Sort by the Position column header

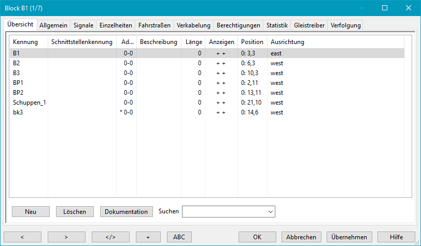pyautogui.click(x=252, y=41)
